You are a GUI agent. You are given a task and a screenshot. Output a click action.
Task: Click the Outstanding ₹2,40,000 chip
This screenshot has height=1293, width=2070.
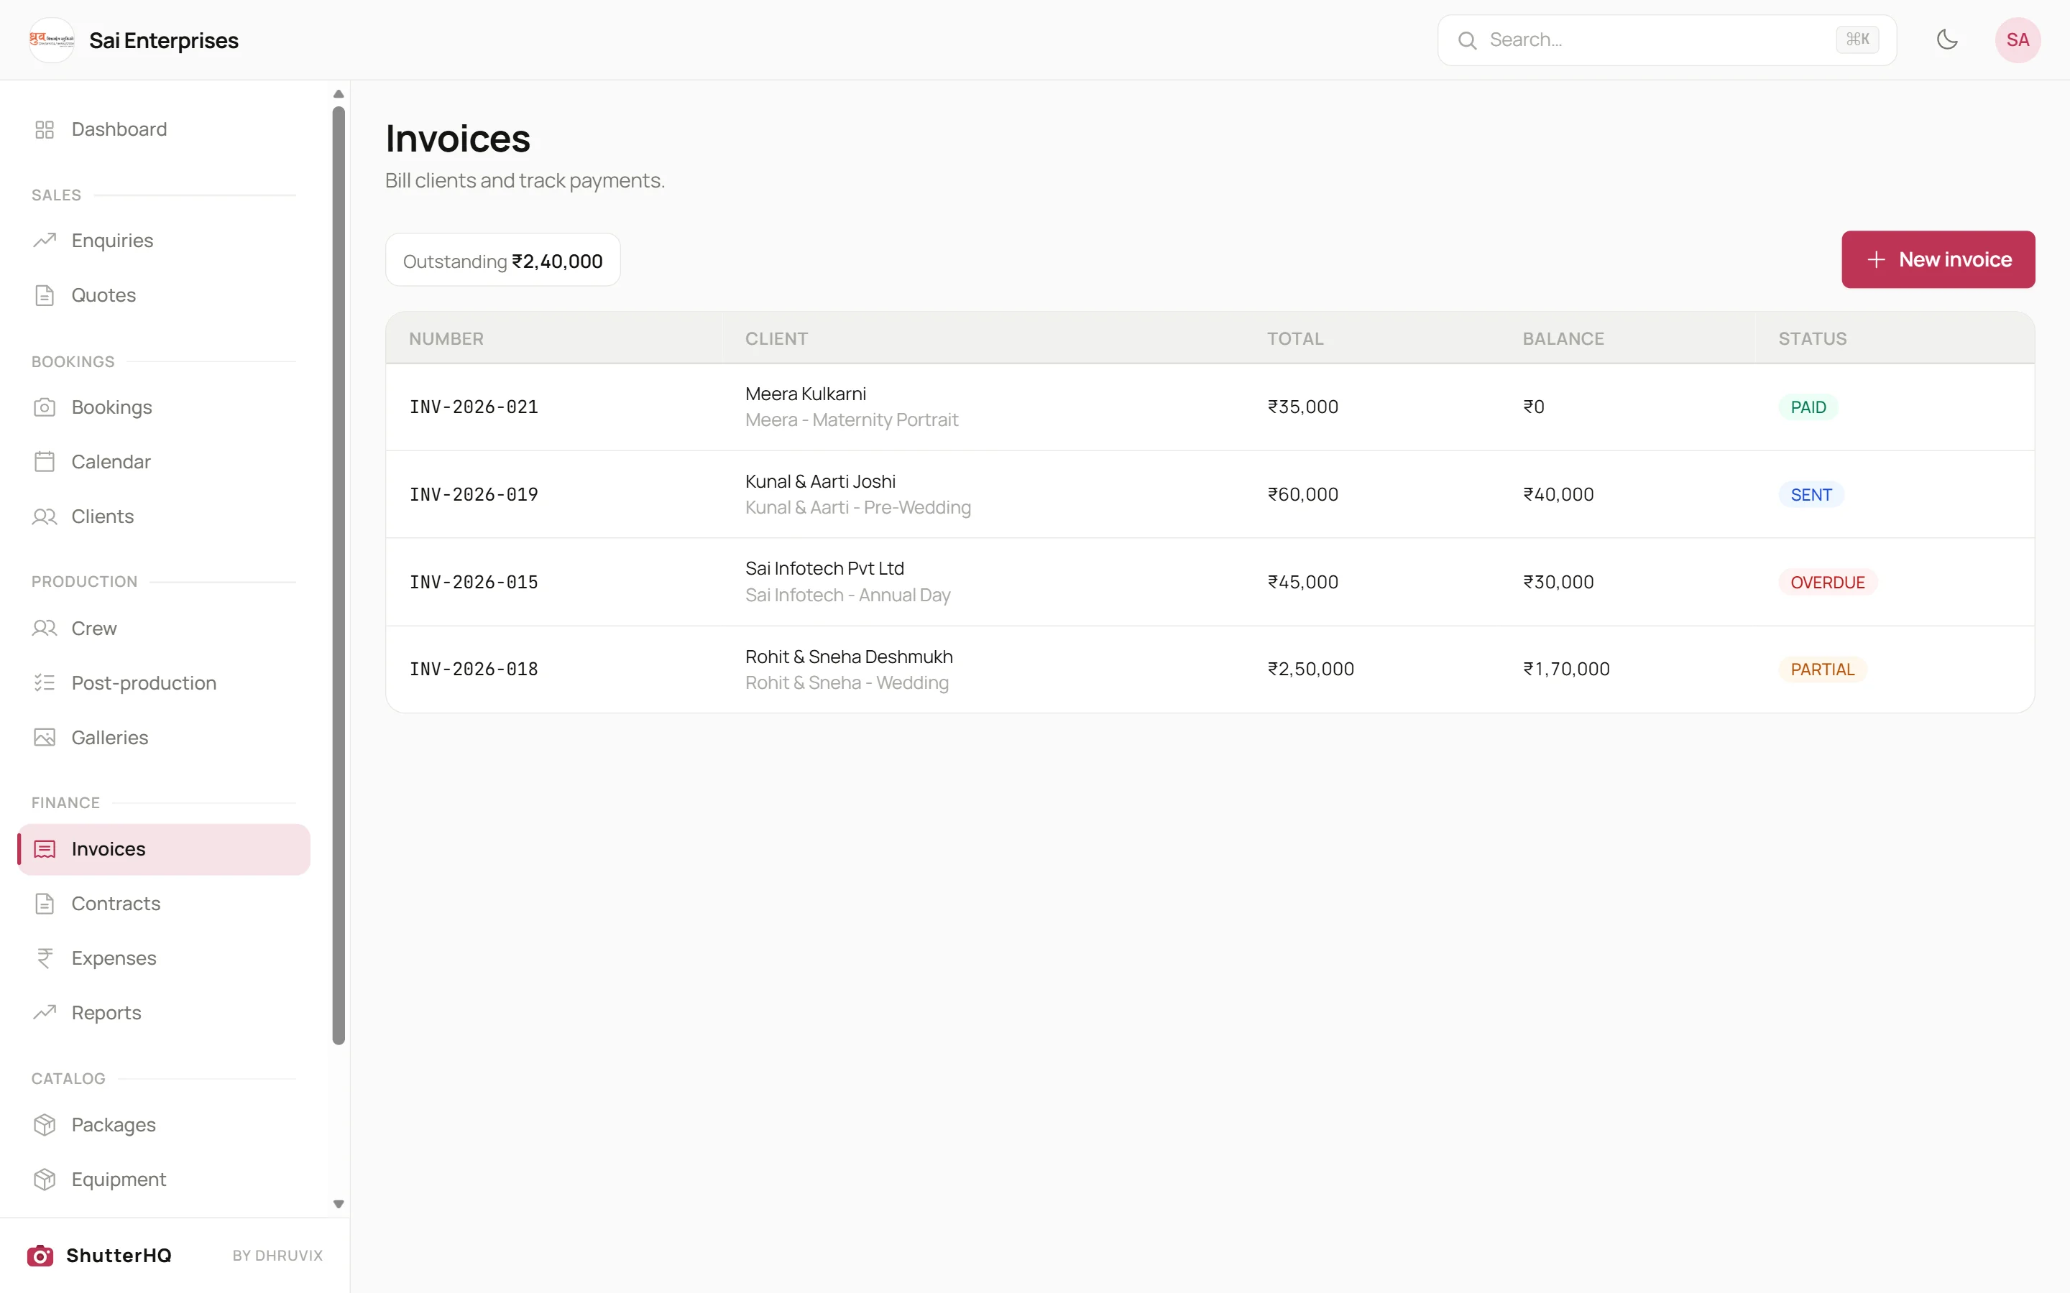click(503, 260)
